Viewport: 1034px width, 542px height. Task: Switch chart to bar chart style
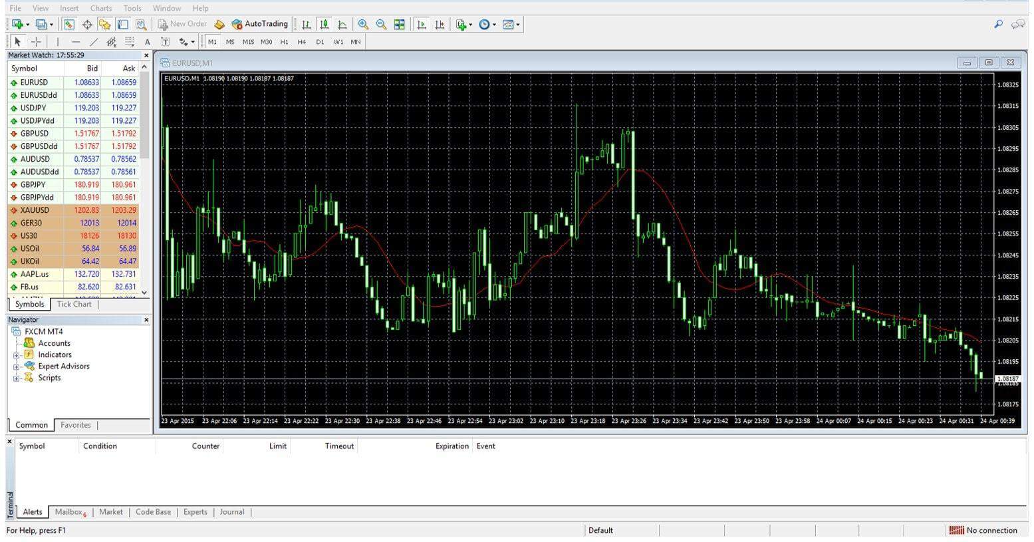(x=306, y=24)
